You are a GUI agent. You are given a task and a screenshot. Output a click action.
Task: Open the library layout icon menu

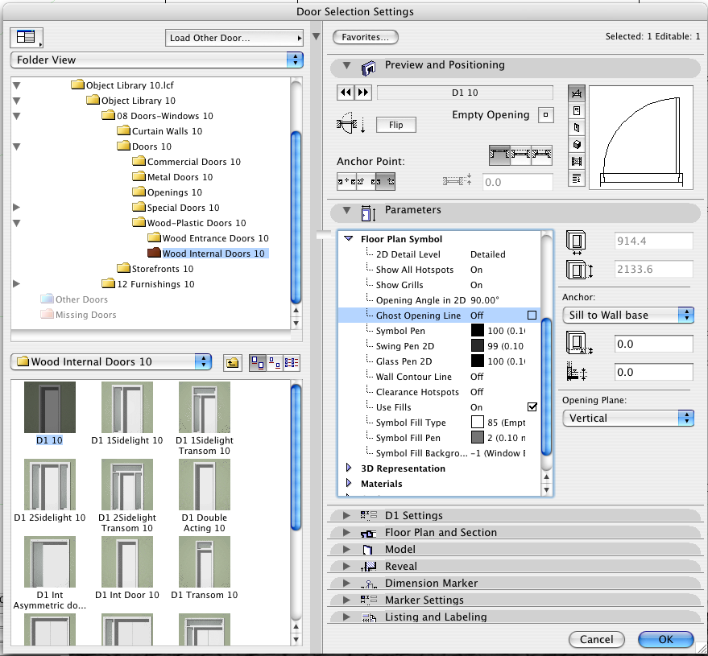tap(27, 37)
